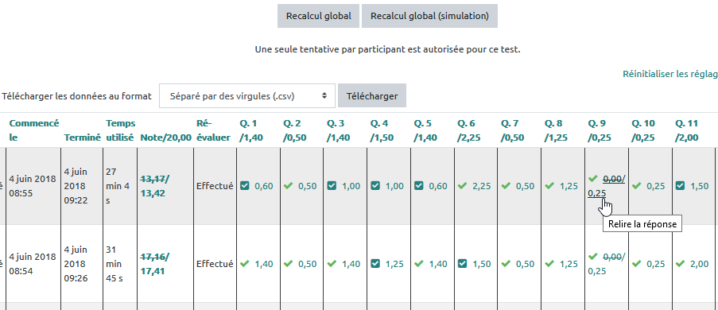Click second row Q. 1 green checkmark

(x=245, y=263)
